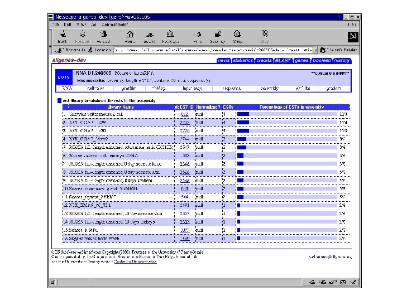402x301 pixels.
Task: Collapse the location toolbar grip handle
Action: (50, 50)
